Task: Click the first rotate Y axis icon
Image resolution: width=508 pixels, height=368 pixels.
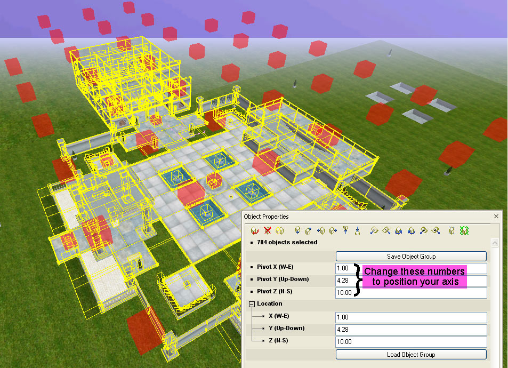Action: coord(399,230)
